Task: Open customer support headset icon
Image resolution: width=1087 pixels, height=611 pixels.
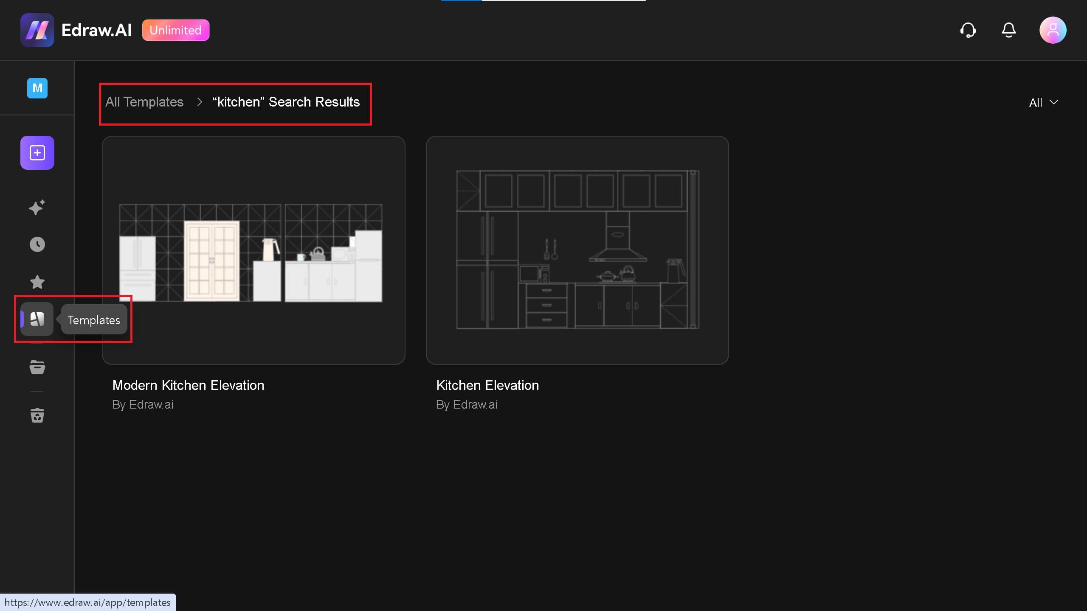Action: tap(968, 30)
